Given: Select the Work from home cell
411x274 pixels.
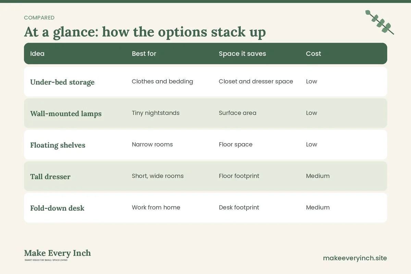Looking at the screenshot, I should tap(156, 208).
